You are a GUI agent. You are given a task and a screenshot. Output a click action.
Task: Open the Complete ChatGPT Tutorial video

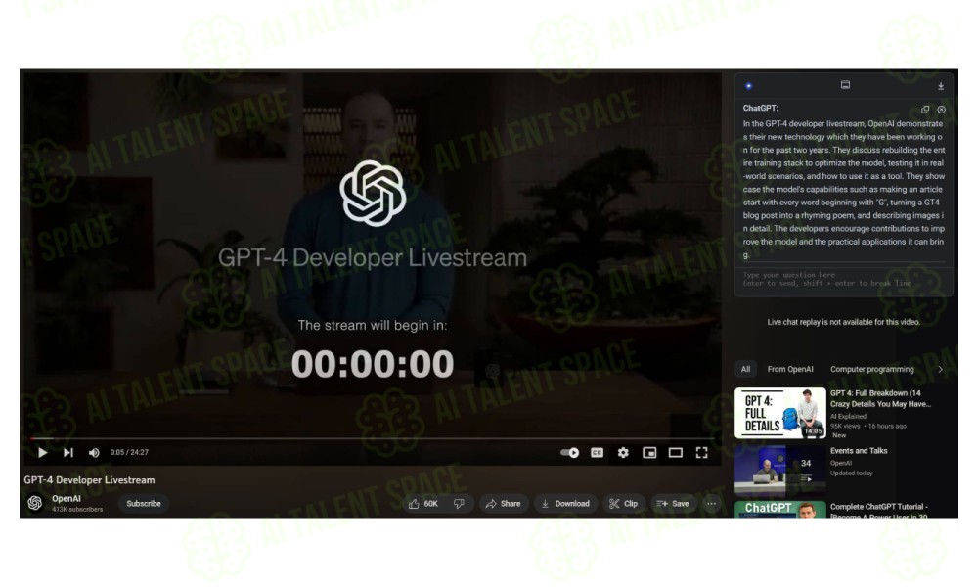point(879,511)
